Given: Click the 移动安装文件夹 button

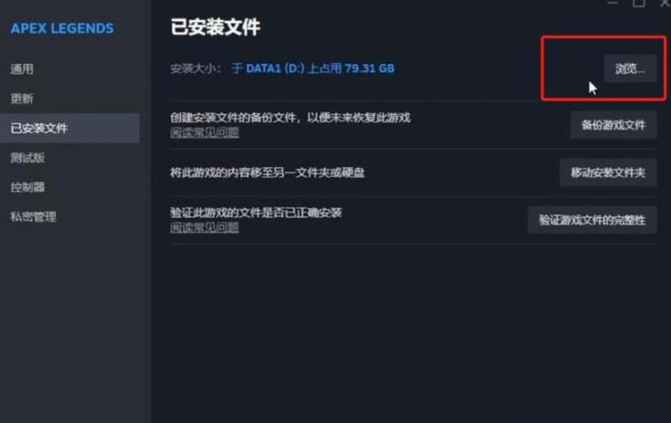Looking at the screenshot, I should [608, 172].
